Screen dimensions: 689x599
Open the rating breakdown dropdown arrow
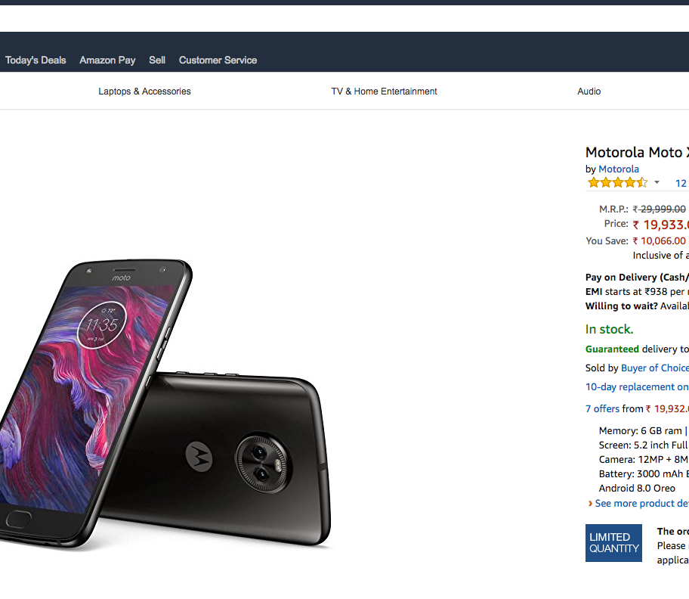pyautogui.click(x=657, y=182)
